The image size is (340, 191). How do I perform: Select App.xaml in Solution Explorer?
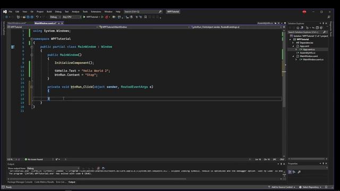tap(304, 46)
